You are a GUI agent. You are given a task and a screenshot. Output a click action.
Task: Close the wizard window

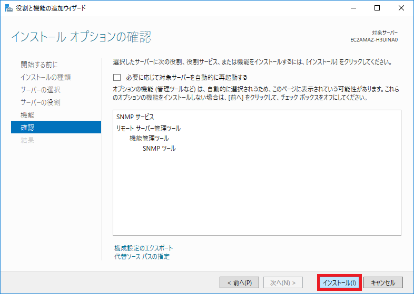pyautogui.click(x=401, y=8)
